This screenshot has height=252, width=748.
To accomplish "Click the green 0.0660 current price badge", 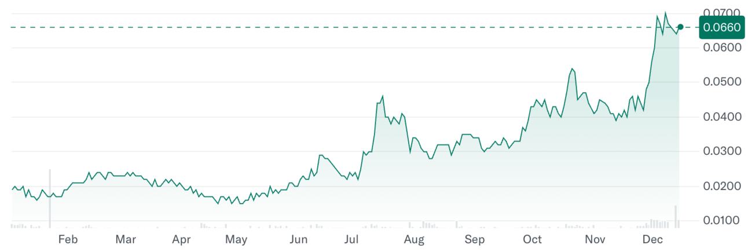I will (721, 27).
